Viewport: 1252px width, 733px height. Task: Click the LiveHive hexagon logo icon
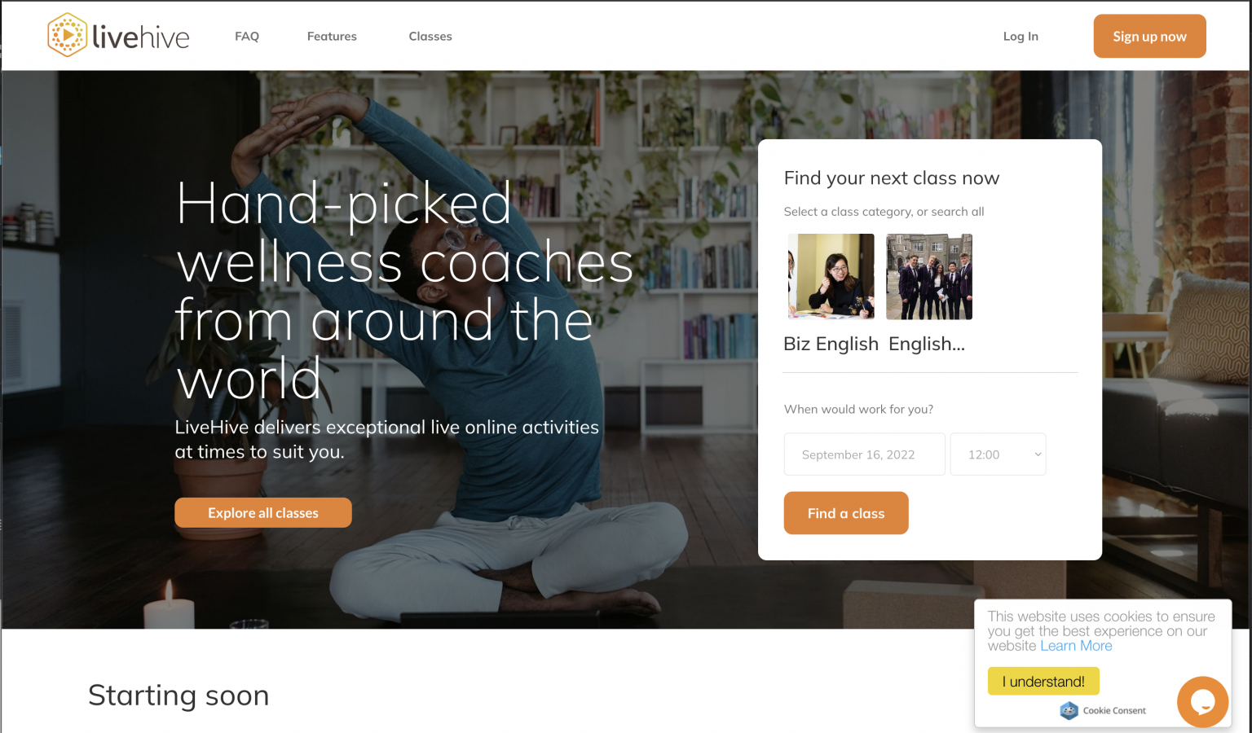tap(67, 35)
